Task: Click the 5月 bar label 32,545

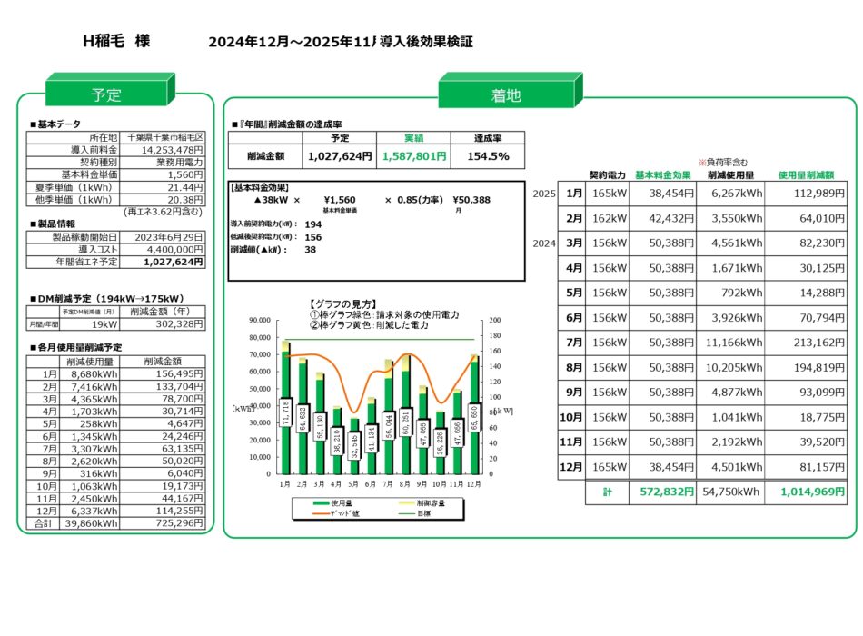Action: pyautogui.click(x=354, y=449)
